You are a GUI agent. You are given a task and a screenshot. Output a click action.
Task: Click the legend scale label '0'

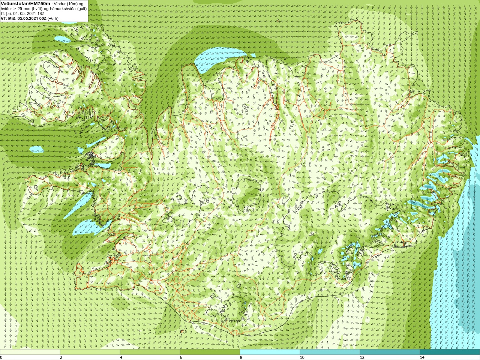(x=1, y=357)
